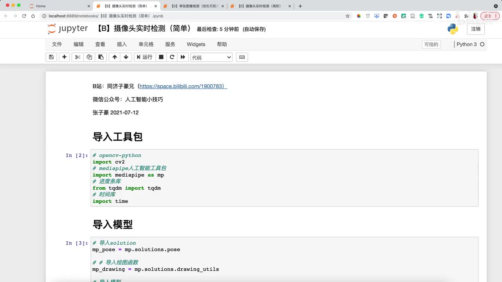Image resolution: width=502 pixels, height=282 pixels.
Task: Click the In [2]: cell prompt
Action: (77, 155)
